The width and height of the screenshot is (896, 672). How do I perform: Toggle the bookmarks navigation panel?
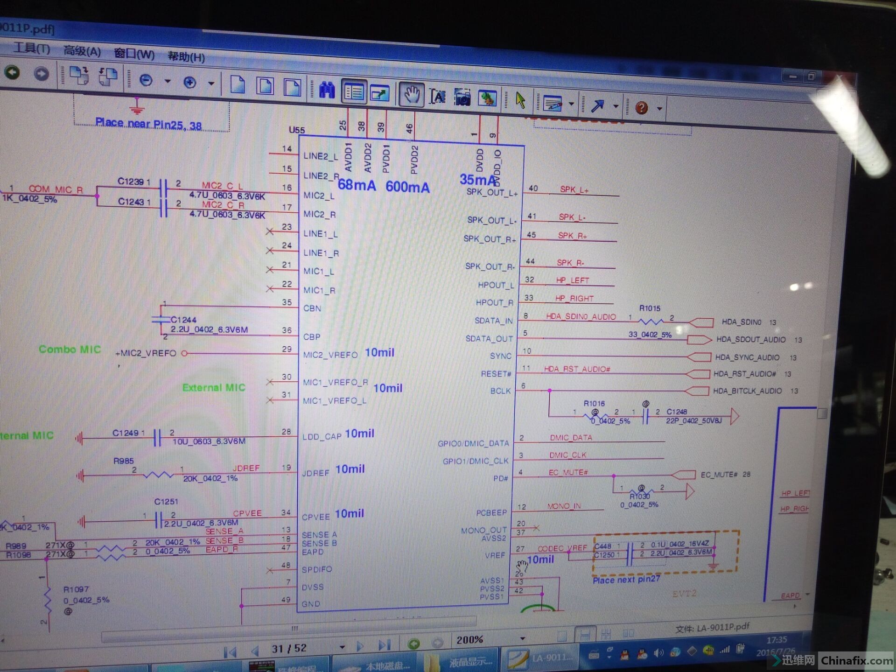pyautogui.click(x=354, y=91)
